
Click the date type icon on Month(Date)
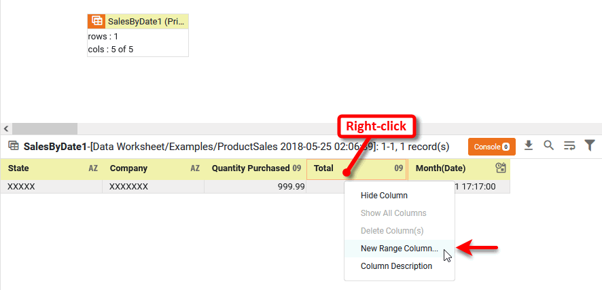[x=501, y=168]
